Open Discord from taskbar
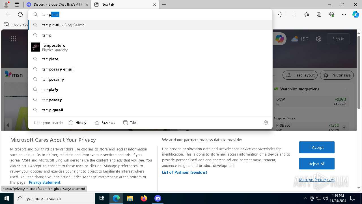 coord(158,198)
